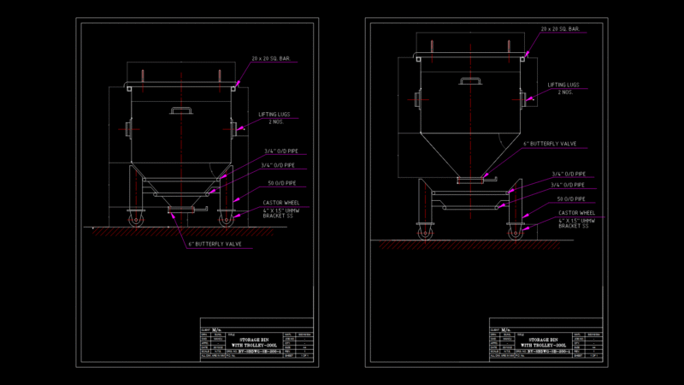
Task: Click the title block title in right sheet
Action: click(x=543, y=342)
